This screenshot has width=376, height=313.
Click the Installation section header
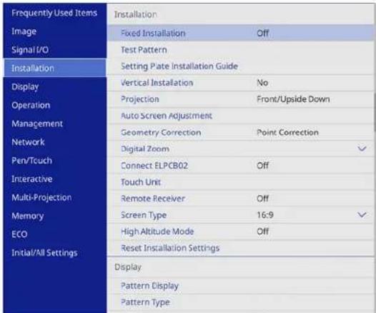click(x=136, y=14)
